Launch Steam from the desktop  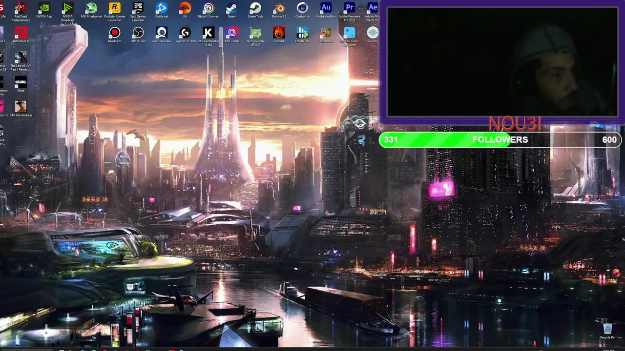coord(232,11)
